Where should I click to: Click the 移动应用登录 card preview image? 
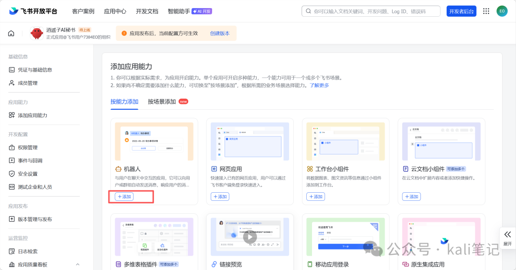tap(345, 237)
